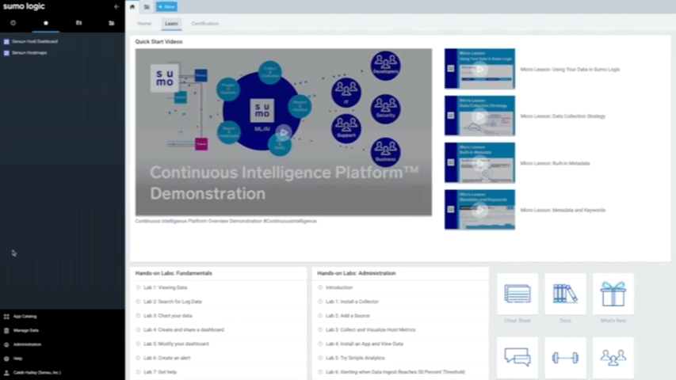Image resolution: width=676 pixels, height=380 pixels.
Task: Open Lab 1: Viewing Data
Action: point(165,287)
